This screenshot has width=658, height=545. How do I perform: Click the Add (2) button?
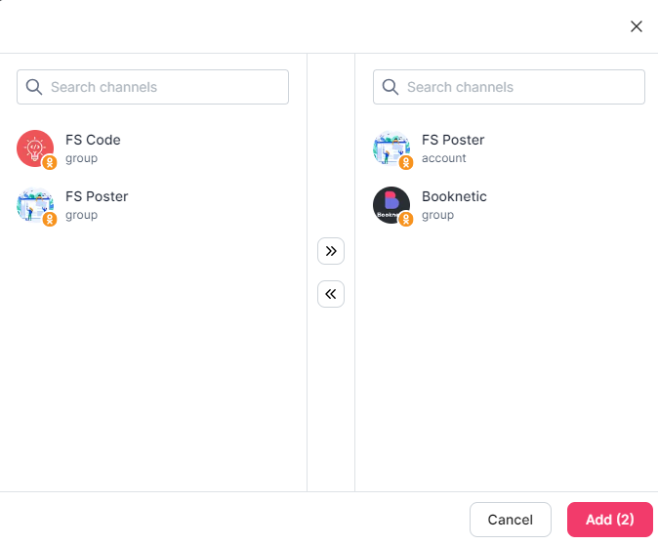point(610,520)
